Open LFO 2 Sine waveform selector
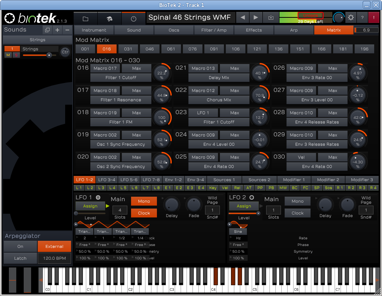The height and width of the screenshot is (296, 382). point(238,232)
